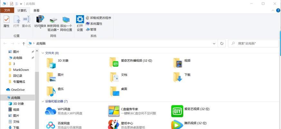Open Quick Access Toolbar customize dropdown

coord(21,4)
